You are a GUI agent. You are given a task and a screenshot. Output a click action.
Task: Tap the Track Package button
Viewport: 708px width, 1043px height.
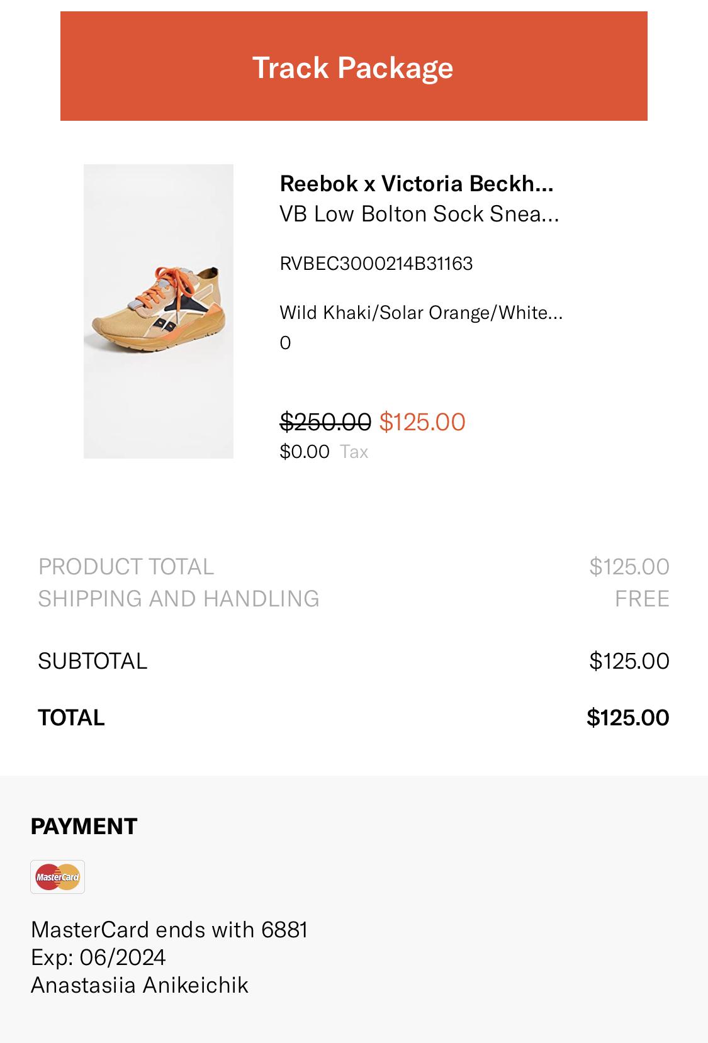354,67
